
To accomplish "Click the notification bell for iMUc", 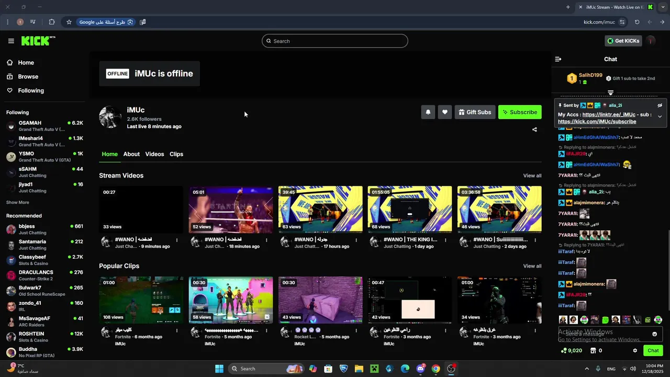I will pyautogui.click(x=428, y=112).
